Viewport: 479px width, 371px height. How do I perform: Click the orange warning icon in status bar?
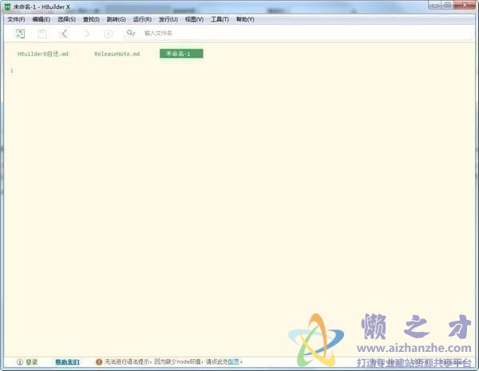click(99, 362)
